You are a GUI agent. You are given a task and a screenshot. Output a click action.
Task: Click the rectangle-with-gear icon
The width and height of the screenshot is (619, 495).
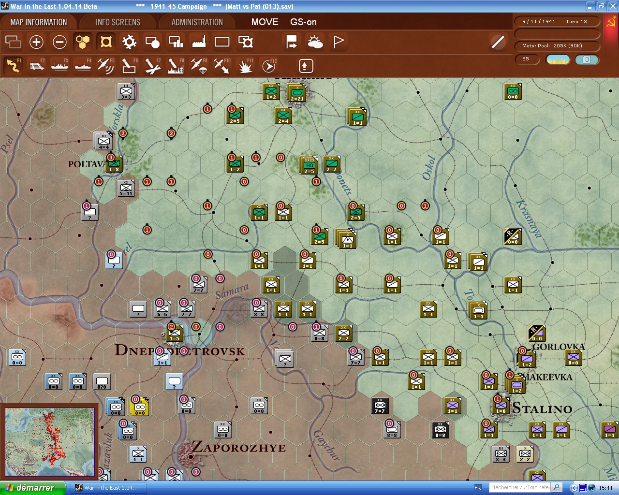tap(246, 42)
